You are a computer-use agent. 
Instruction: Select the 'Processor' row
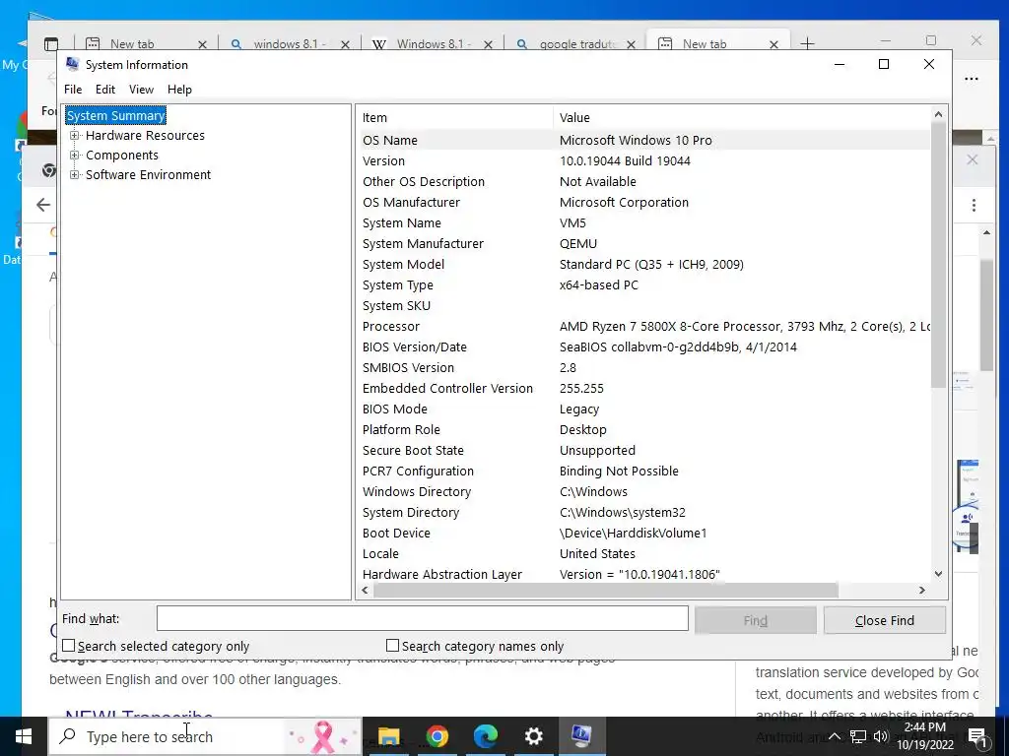click(643, 327)
